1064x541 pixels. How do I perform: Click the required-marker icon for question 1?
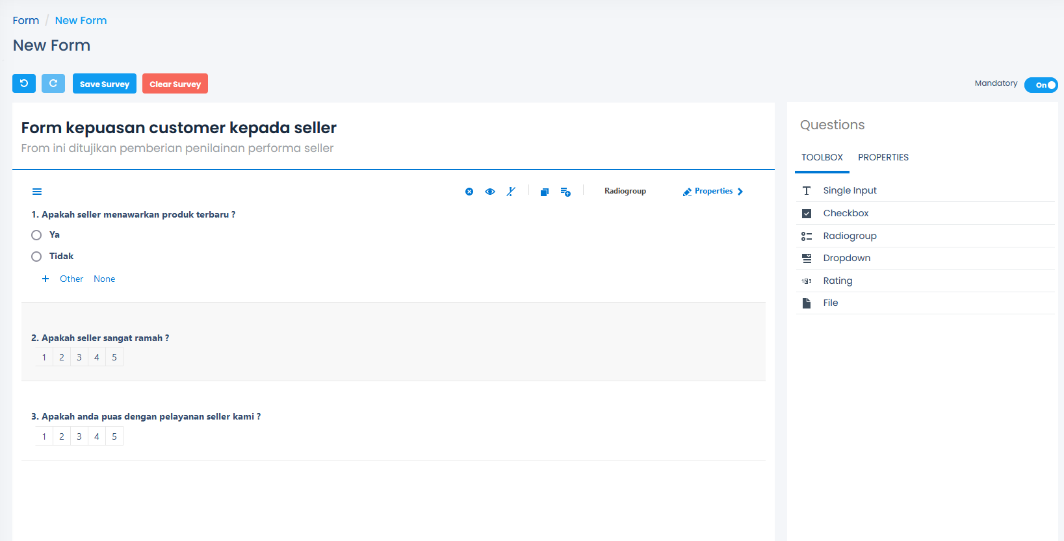(512, 192)
